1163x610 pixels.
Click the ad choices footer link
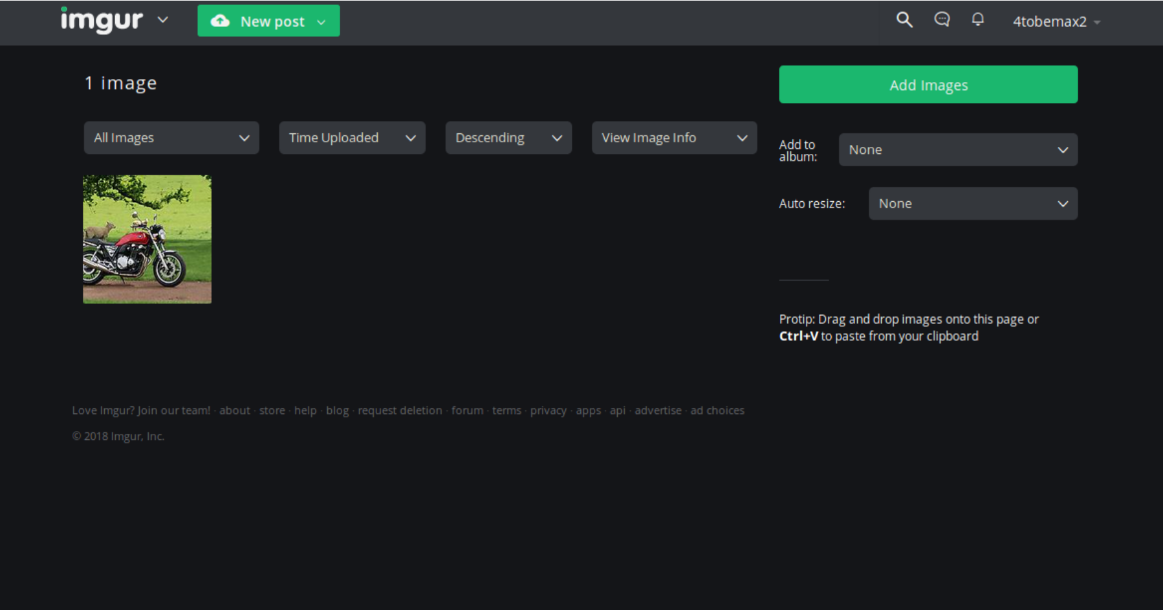pos(717,410)
